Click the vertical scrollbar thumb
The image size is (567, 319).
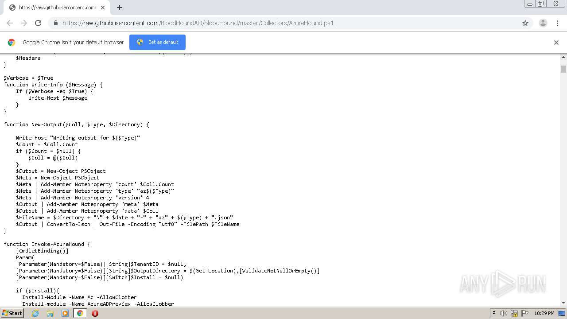pyautogui.click(x=563, y=69)
